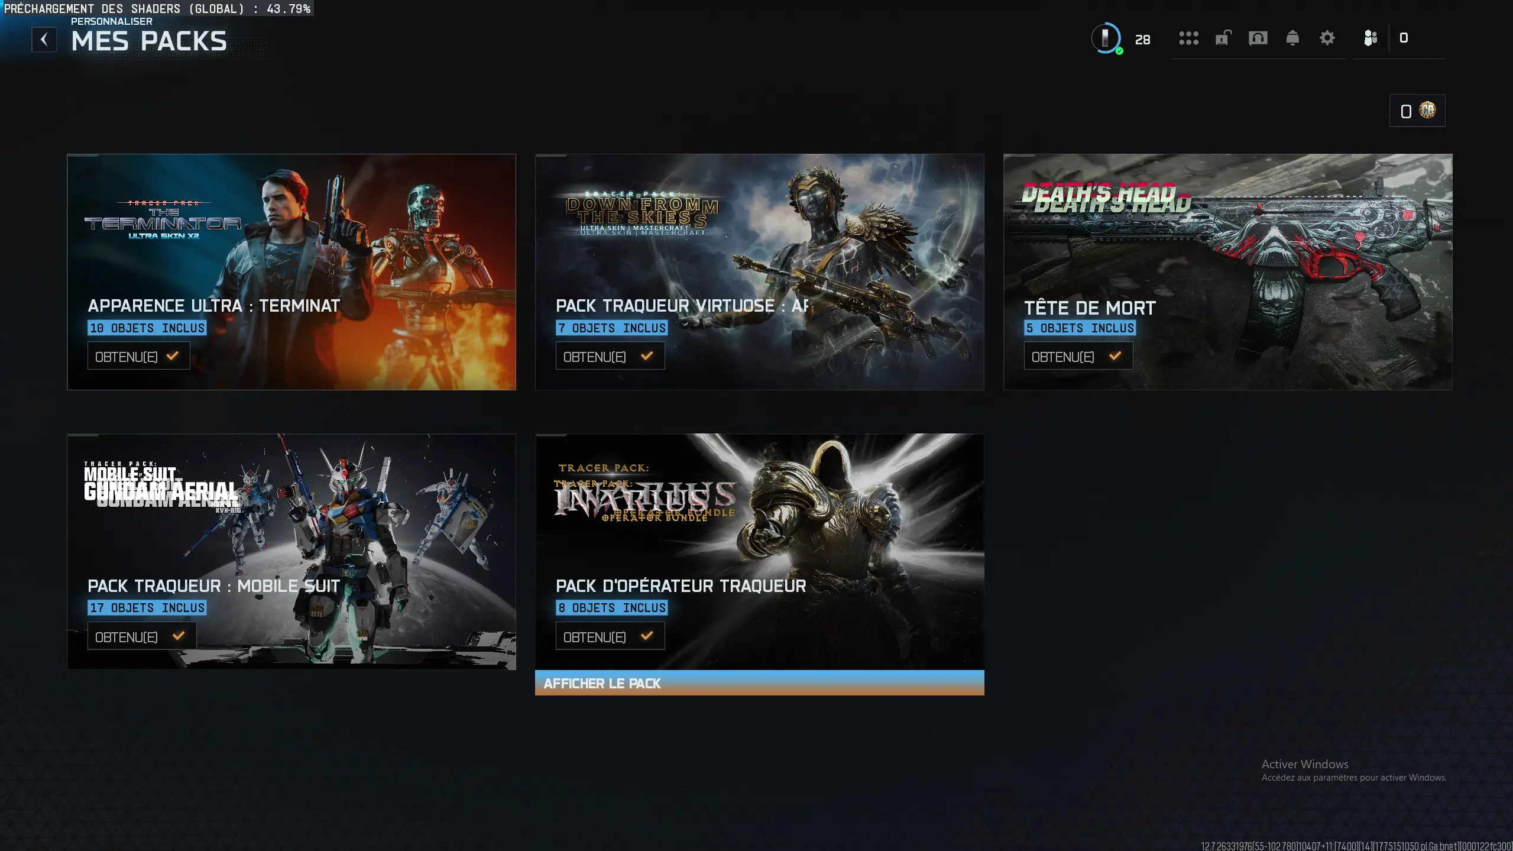
Task: Select the Death's Head weapon pack
Action: pos(1227,272)
